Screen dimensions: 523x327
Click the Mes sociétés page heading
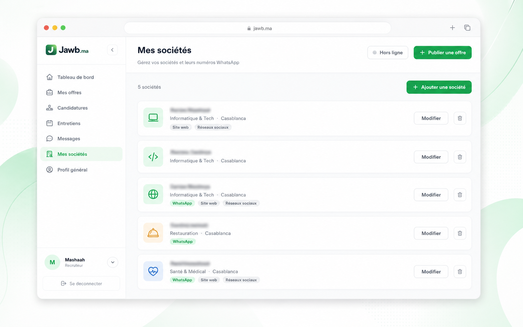[x=165, y=50]
